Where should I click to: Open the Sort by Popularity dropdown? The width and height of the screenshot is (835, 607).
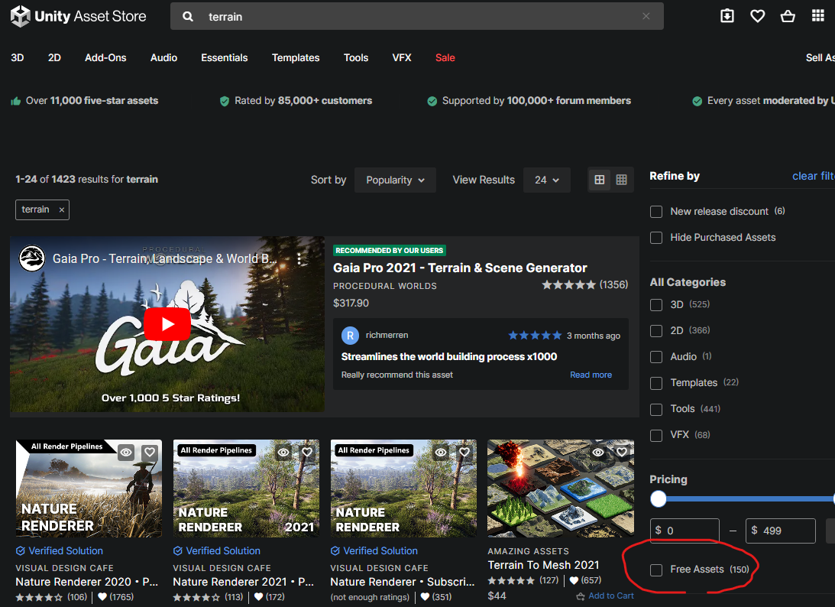tap(395, 180)
